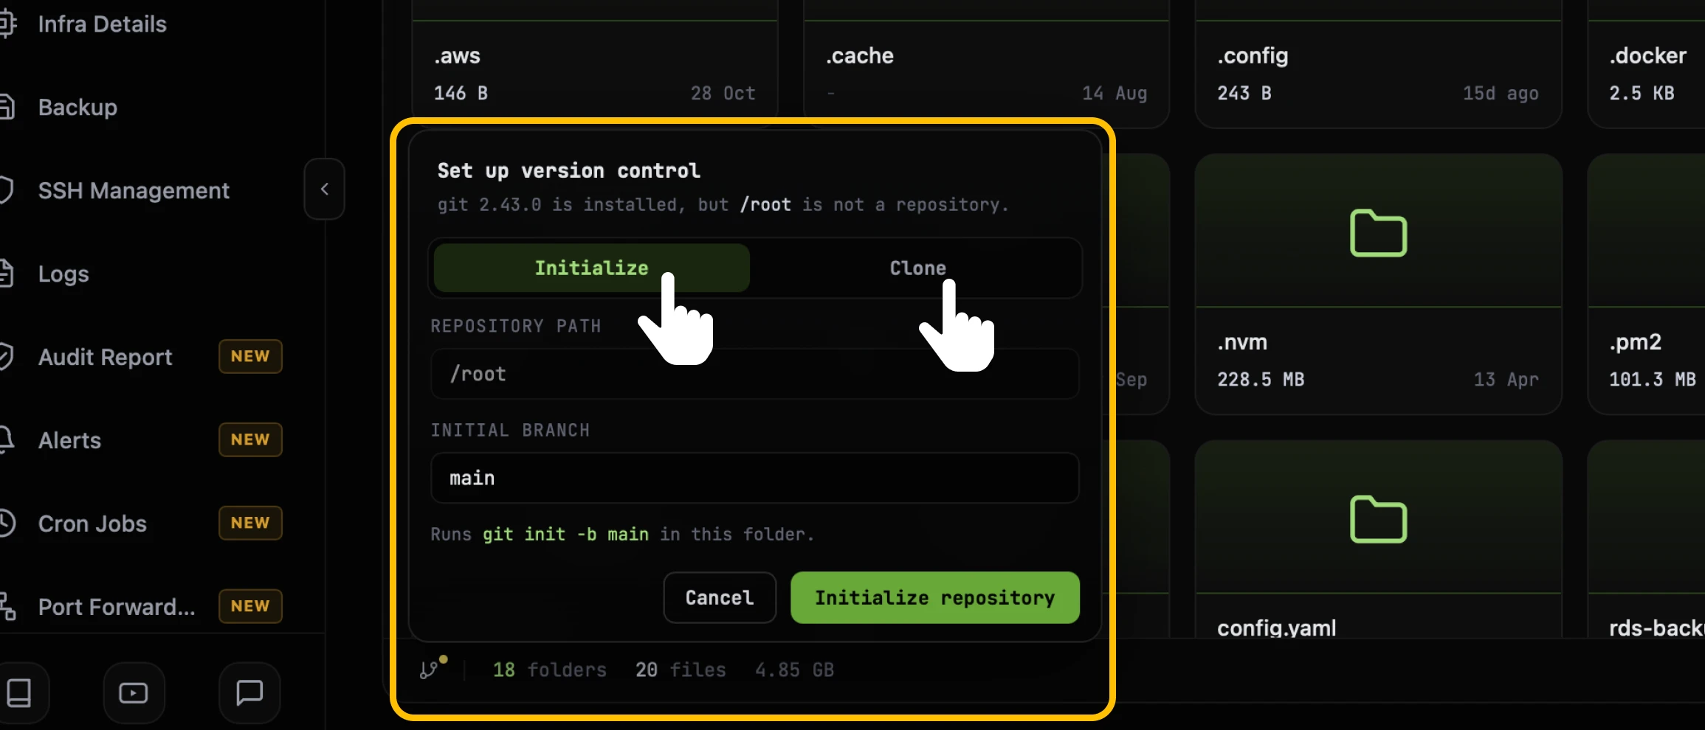Viewport: 1705px width, 730px height.
Task: Open Audit Report in sidebar
Action: point(105,358)
